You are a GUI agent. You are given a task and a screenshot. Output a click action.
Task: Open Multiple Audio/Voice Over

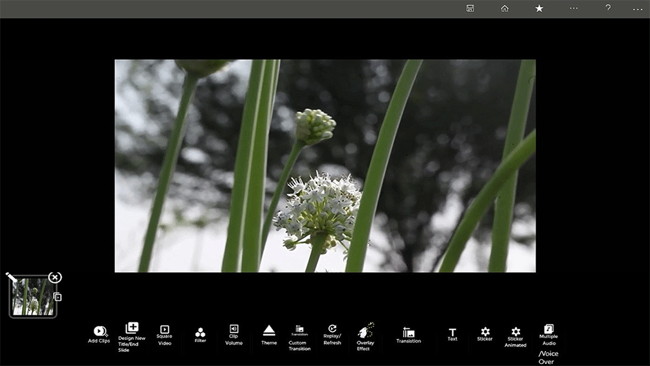tap(549, 330)
